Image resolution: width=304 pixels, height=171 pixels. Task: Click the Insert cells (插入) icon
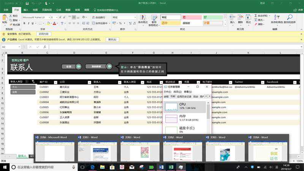tap(232, 18)
